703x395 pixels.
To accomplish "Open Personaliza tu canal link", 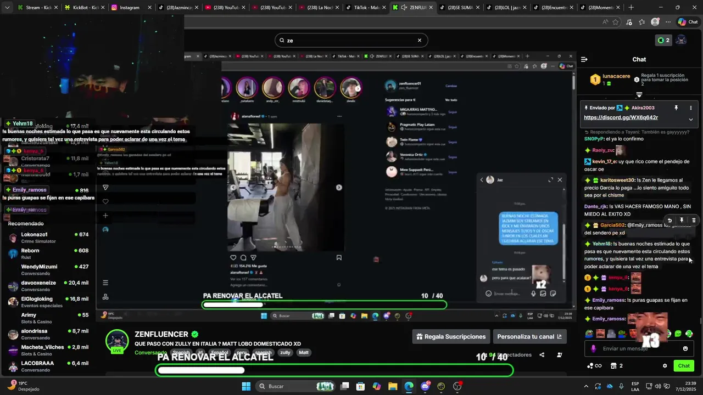I will coord(529,337).
